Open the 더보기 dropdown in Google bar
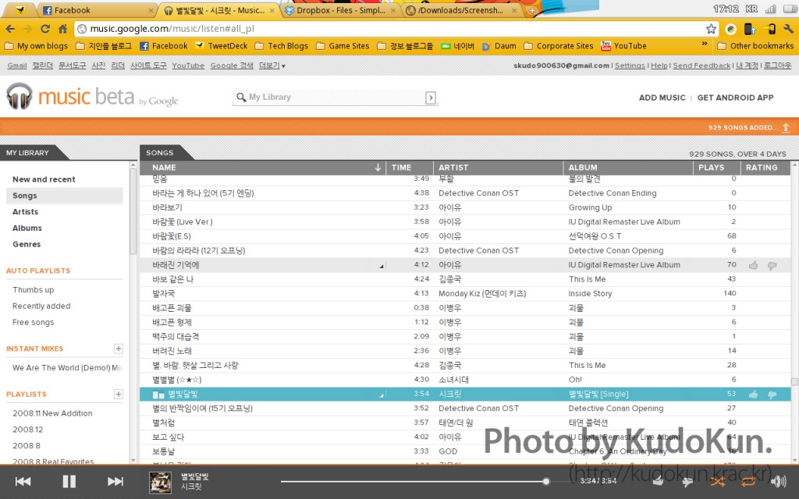Image resolution: width=799 pixels, height=499 pixels. tap(272, 65)
